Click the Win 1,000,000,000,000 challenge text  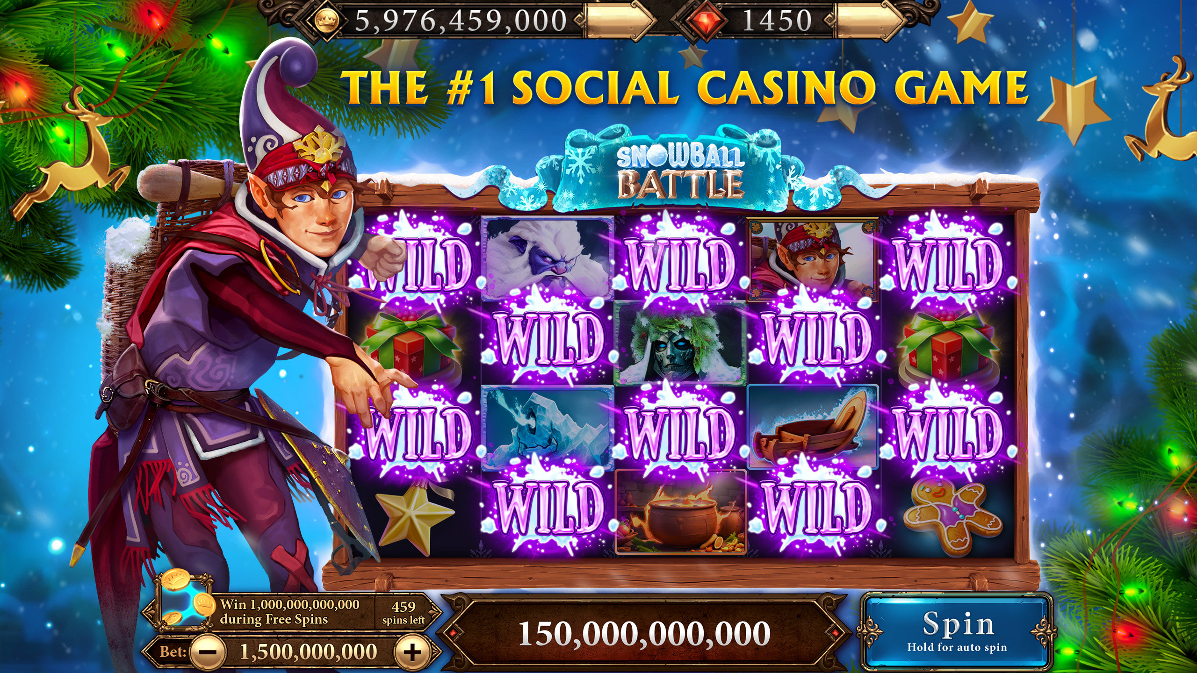click(x=290, y=612)
